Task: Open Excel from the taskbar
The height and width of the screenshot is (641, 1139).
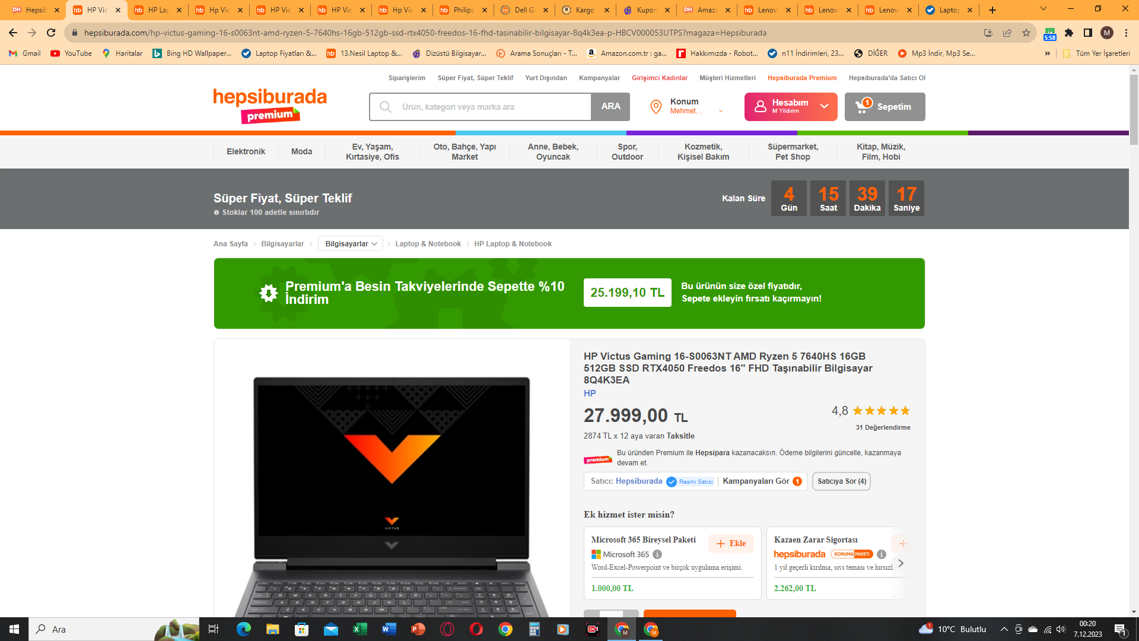Action: [360, 629]
